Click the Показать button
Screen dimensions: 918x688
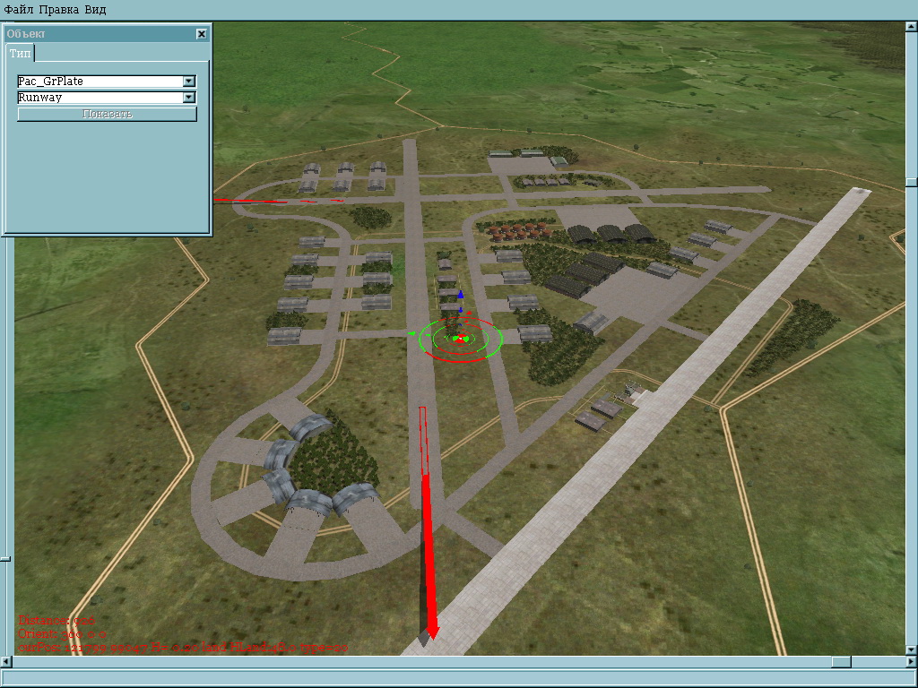[x=108, y=114]
